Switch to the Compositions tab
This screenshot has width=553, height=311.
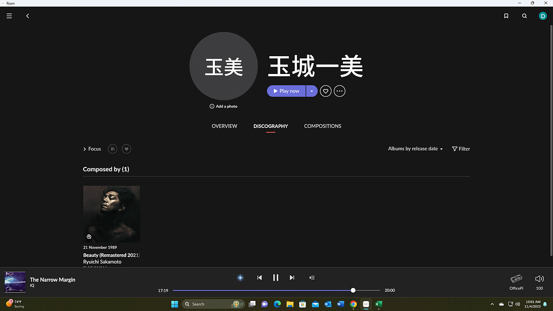coord(322,126)
